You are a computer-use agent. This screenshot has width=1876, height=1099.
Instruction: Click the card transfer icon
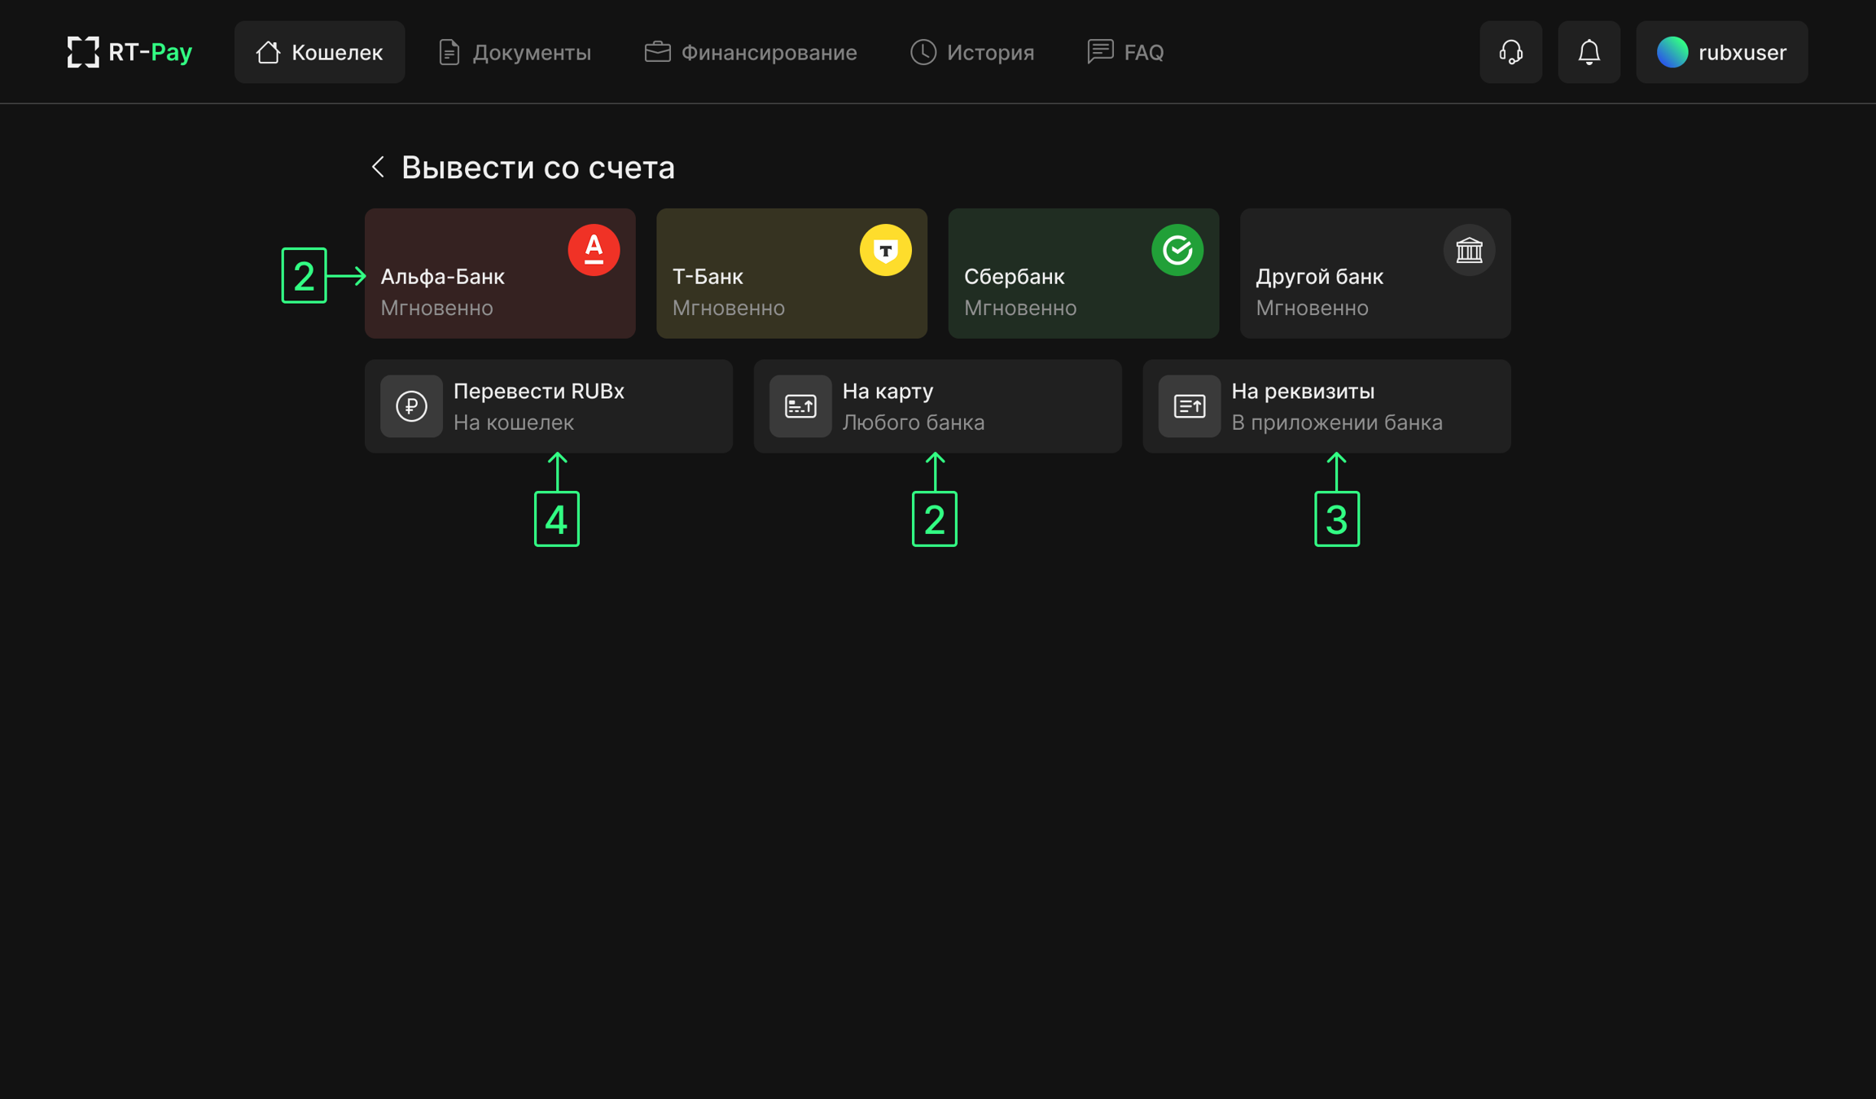coord(800,406)
